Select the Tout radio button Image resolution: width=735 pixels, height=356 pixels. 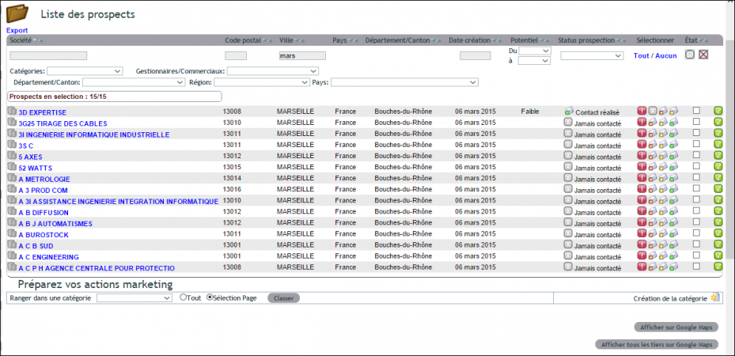[x=184, y=297]
